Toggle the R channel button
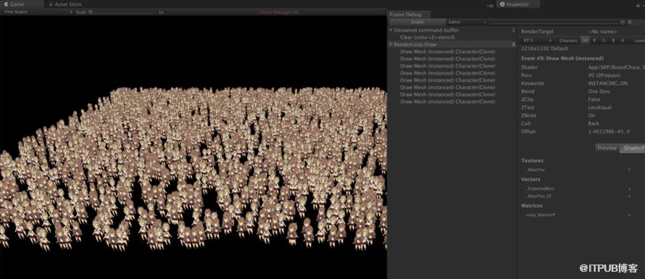This screenshot has width=645, height=279. click(594, 41)
